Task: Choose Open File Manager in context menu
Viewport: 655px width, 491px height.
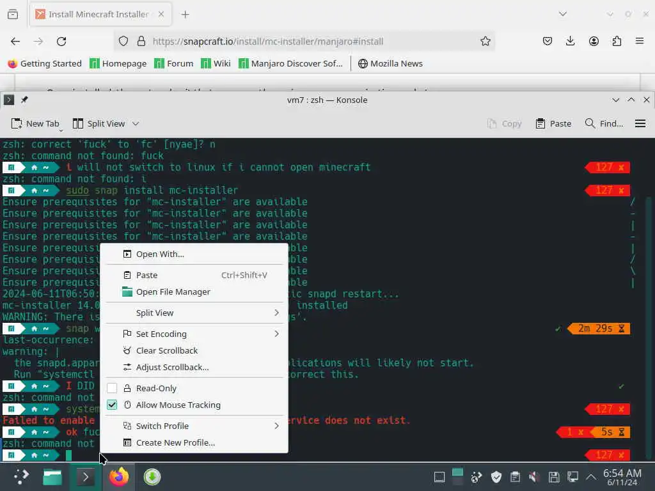Action: tap(194, 292)
